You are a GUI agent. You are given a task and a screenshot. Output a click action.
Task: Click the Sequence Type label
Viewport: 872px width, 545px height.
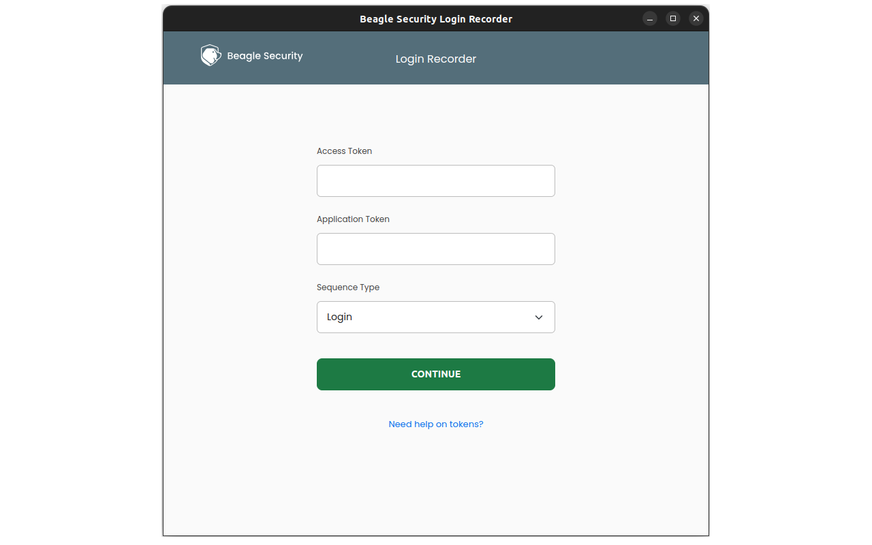click(x=347, y=287)
